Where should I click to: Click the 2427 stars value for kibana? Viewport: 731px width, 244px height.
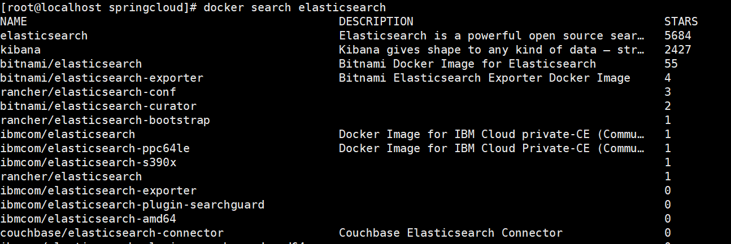pos(678,50)
